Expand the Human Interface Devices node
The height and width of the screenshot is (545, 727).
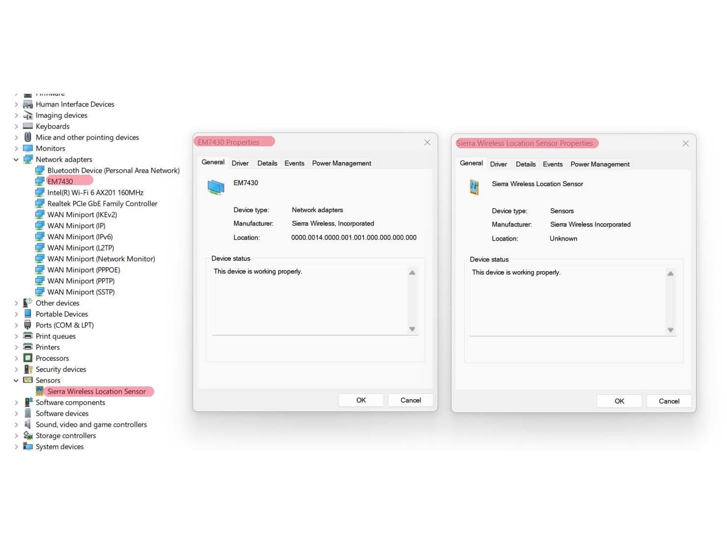16,104
